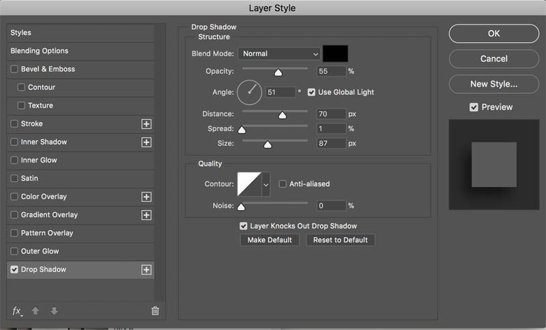Open the Contour picker dropdown arrow
Viewport: 546px width, 330px height.
pyautogui.click(x=265, y=184)
